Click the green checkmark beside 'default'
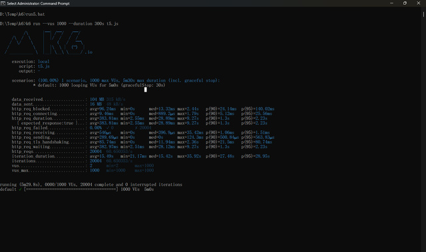Image resolution: width=426 pixels, height=252 pixels. tap(20, 189)
